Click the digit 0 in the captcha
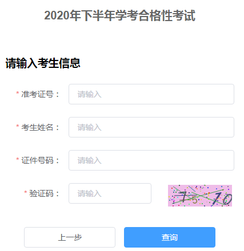Image resolution: width=244 pixels, height=251 pixels. [227, 199]
